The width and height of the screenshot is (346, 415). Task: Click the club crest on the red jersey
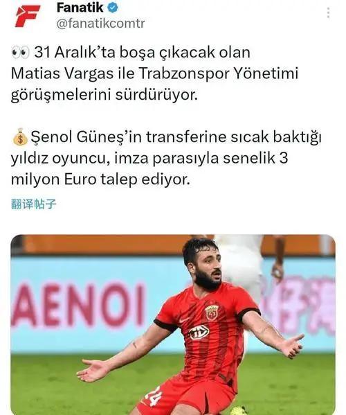coord(212,313)
